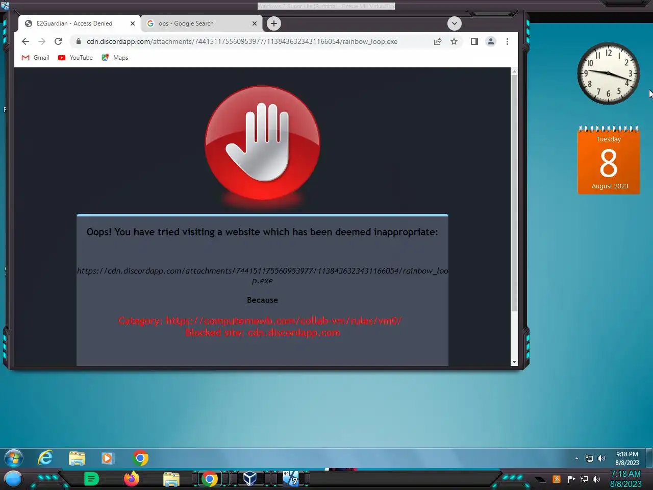Click the blocked discordapp URL text

(x=262, y=276)
